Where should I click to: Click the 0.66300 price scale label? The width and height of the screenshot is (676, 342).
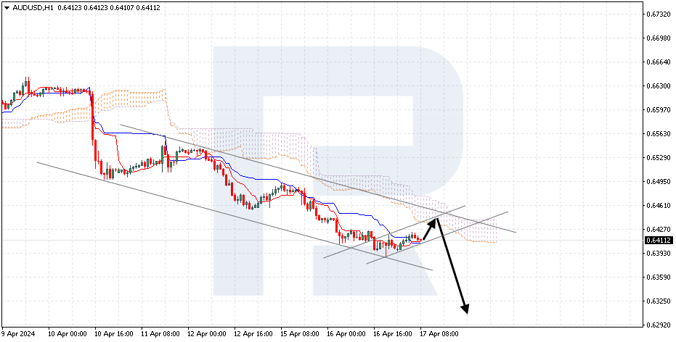[x=657, y=86]
